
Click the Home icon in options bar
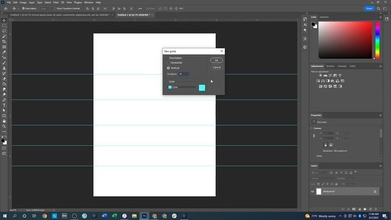tap(5, 9)
